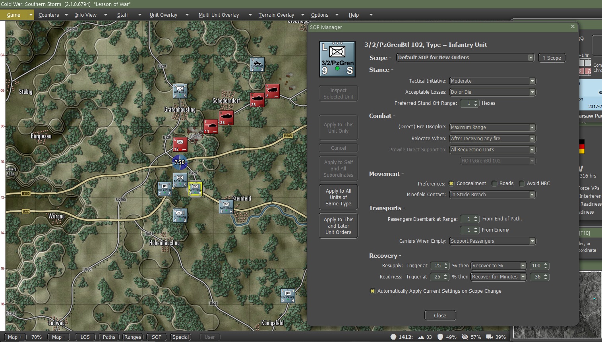Open the Options menu
The height and width of the screenshot is (342, 602).
click(x=319, y=15)
